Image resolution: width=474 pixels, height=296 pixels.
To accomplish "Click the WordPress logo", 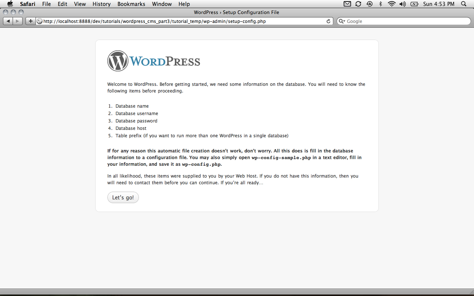I will [154, 61].
